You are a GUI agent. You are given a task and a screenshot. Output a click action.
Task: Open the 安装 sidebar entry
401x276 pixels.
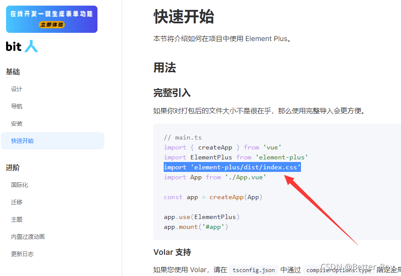[x=16, y=124]
